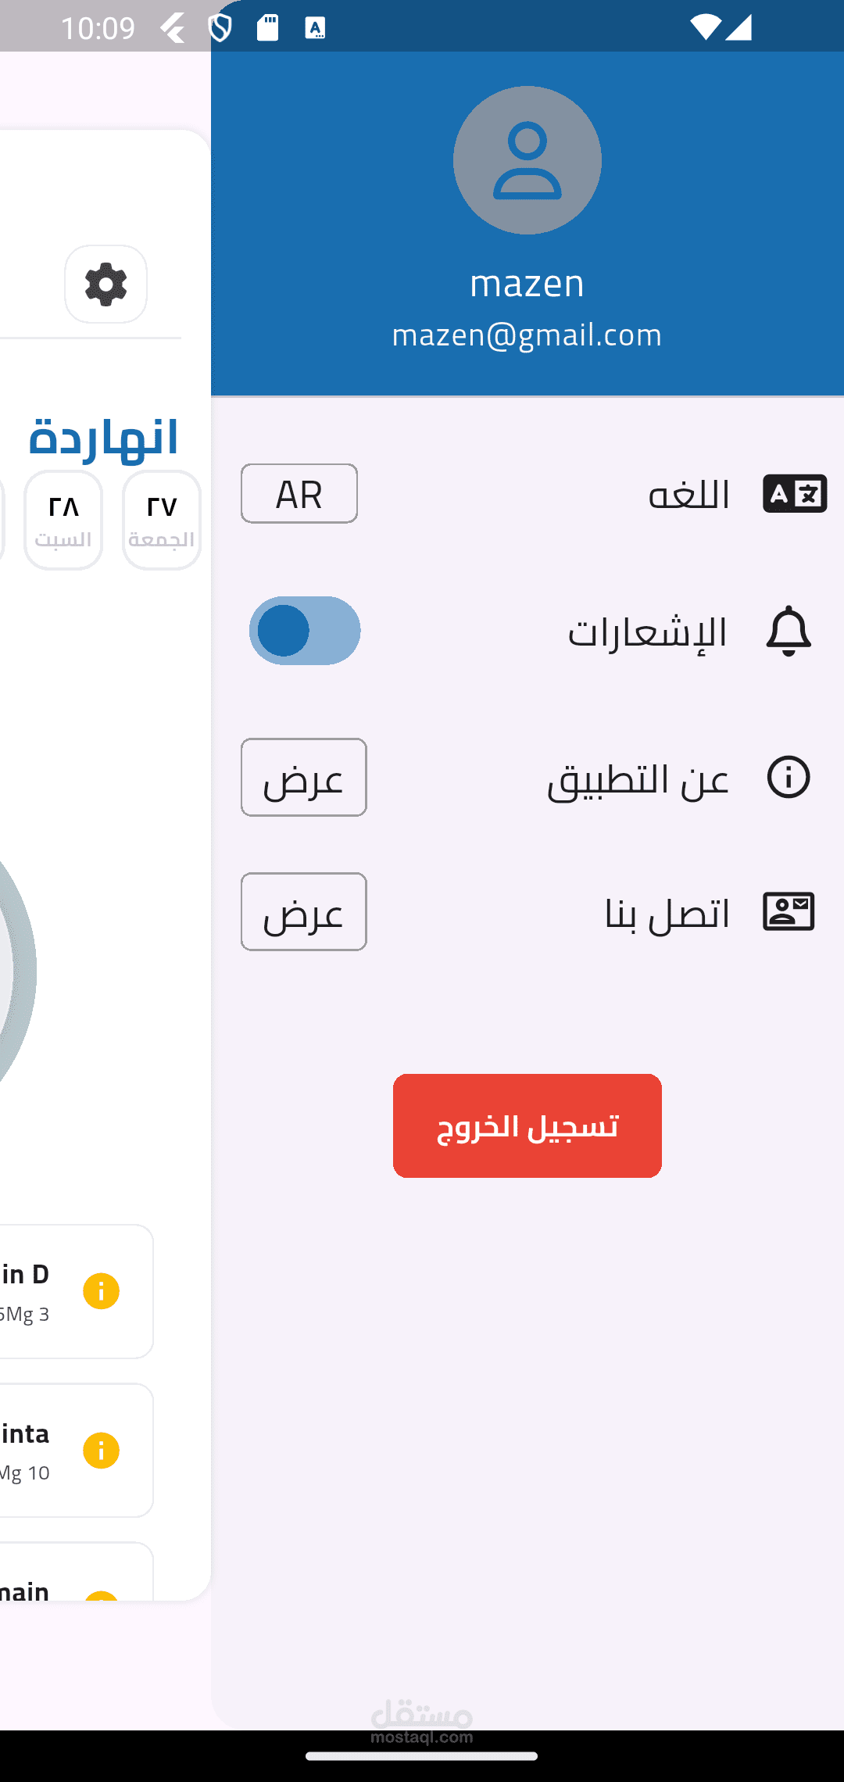Select the about the app menu label
Image resolution: width=844 pixels, height=1782 pixels.
pos(638,778)
